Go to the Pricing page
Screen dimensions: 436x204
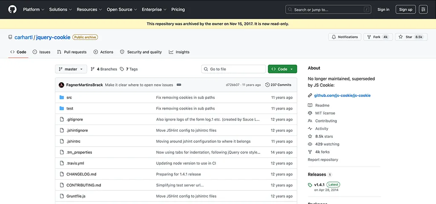(x=178, y=9)
